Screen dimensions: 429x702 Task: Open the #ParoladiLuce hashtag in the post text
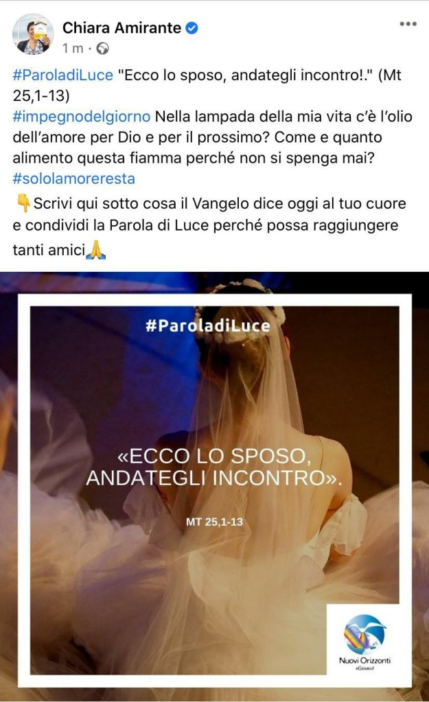62,75
